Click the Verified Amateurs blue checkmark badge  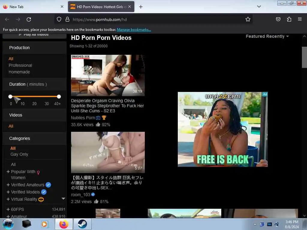coord(48,184)
